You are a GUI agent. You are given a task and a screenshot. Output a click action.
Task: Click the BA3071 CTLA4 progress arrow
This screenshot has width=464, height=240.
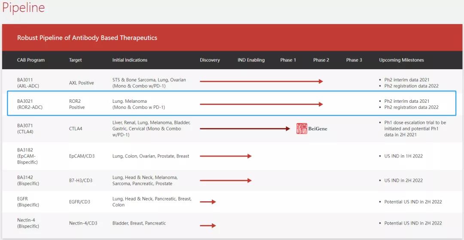[245, 129]
